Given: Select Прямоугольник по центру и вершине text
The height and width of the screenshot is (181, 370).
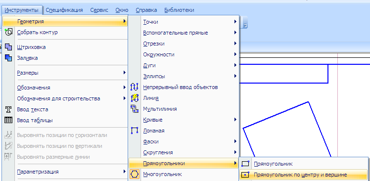Looking at the screenshot, I should [x=300, y=175].
